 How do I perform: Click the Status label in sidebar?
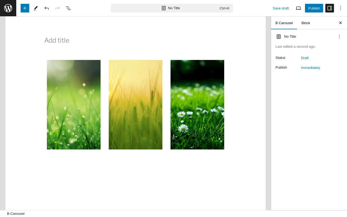pyautogui.click(x=280, y=58)
